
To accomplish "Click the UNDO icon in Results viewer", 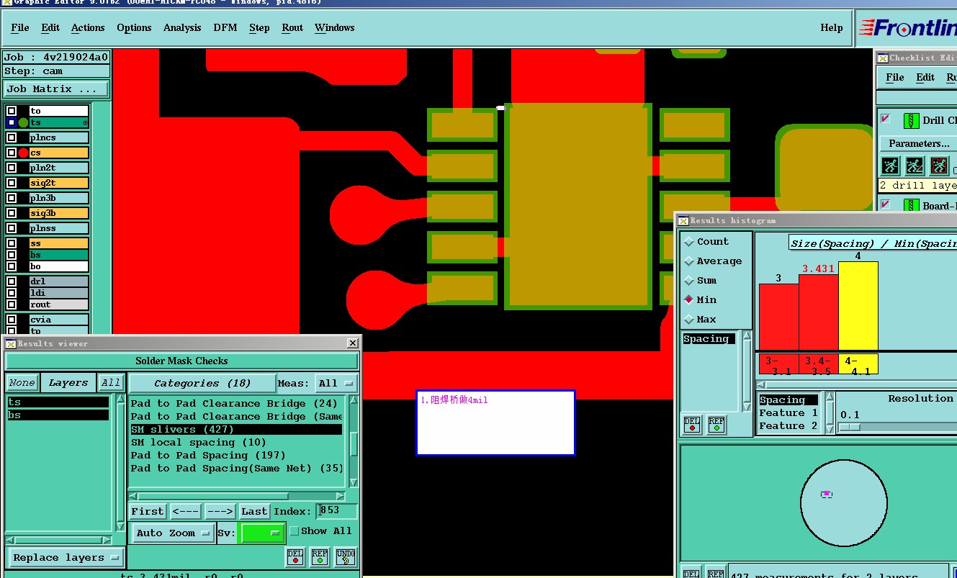I will [x=345, y=557].
